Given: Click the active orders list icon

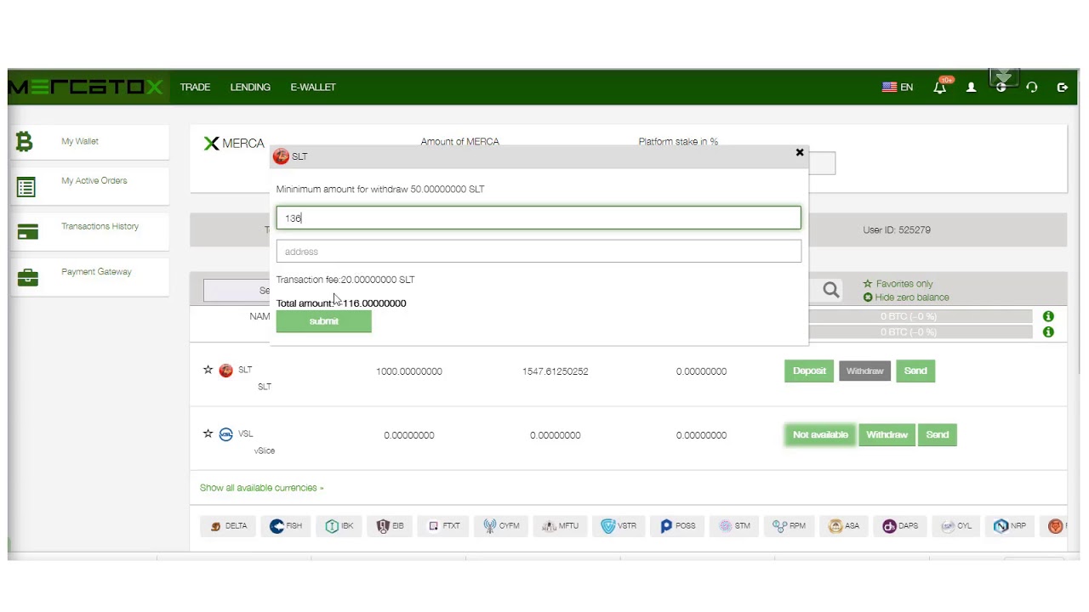Looking at the screenshot, I should coord(26,187).
